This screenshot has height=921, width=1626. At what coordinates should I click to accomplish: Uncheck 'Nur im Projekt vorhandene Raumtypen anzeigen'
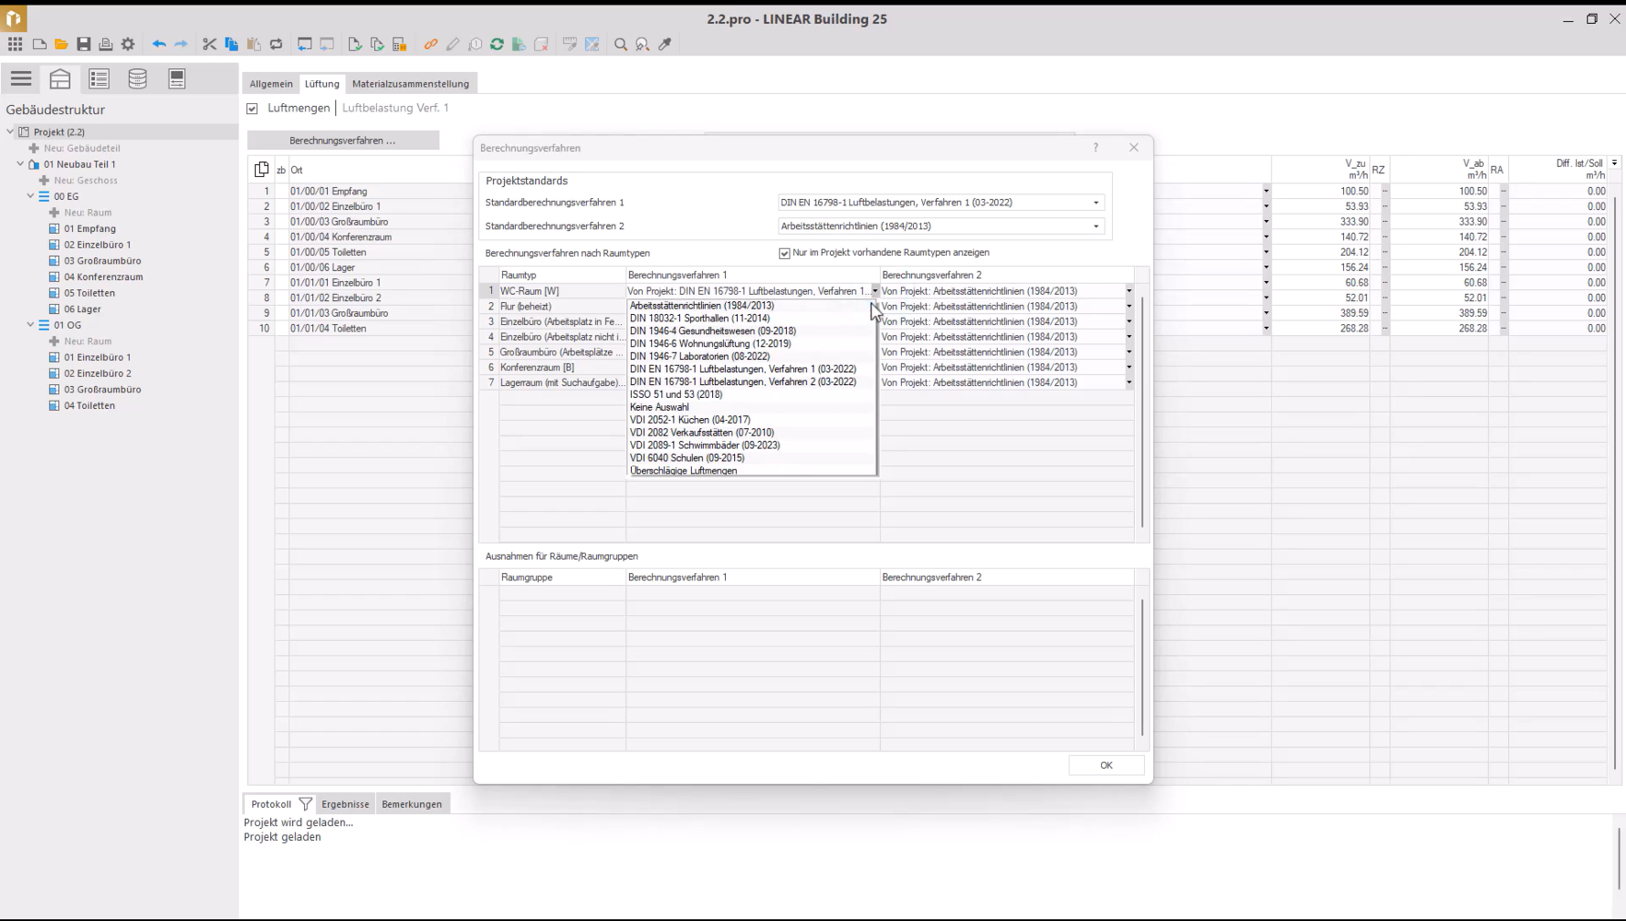[x=785, y=253]
